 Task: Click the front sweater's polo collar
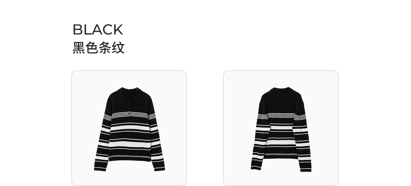click(129, 95)
